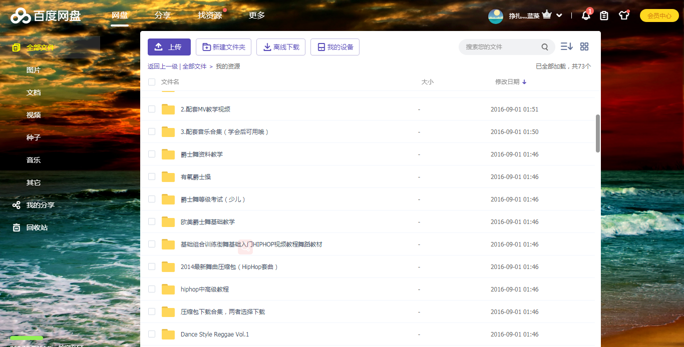The width and height of the screenshot is (684, 347).
Task: Click folder icon of 爵士舞等级考试（少儿）
Action: 168,199
